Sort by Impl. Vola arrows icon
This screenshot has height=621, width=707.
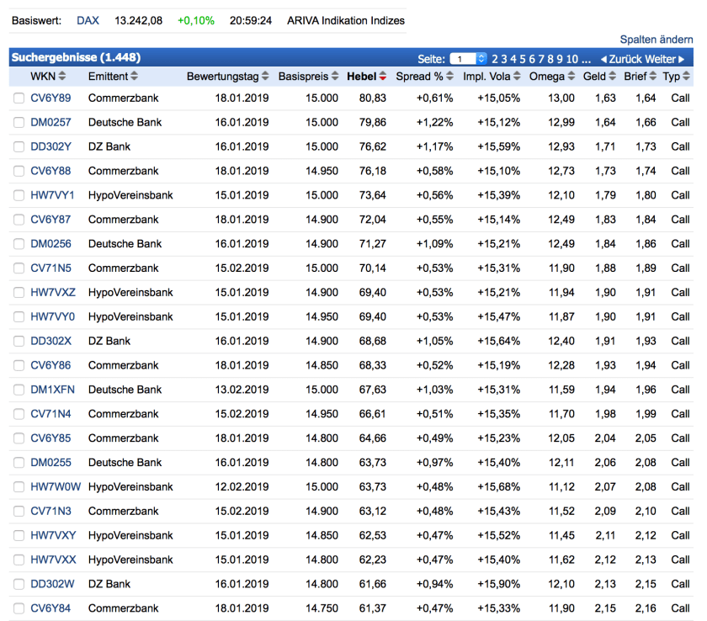(x=518, y=77)
